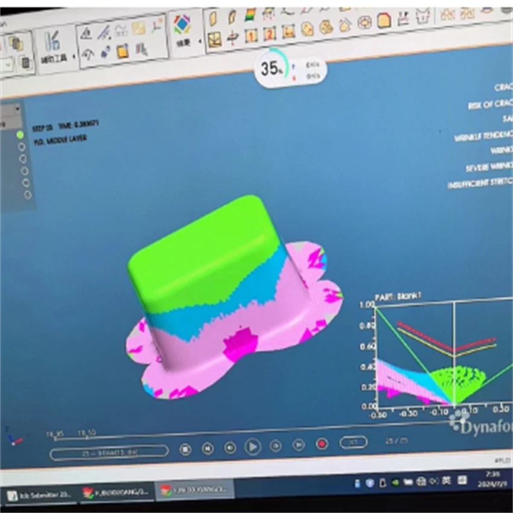Select the first empty radio button below green
Screen dimensions: 513x513
(x=22, y=147)
